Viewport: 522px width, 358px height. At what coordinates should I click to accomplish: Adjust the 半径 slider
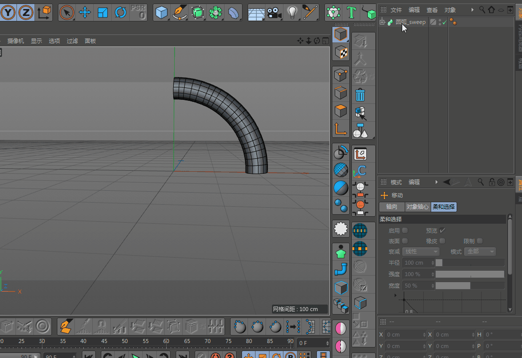point(470,263)
